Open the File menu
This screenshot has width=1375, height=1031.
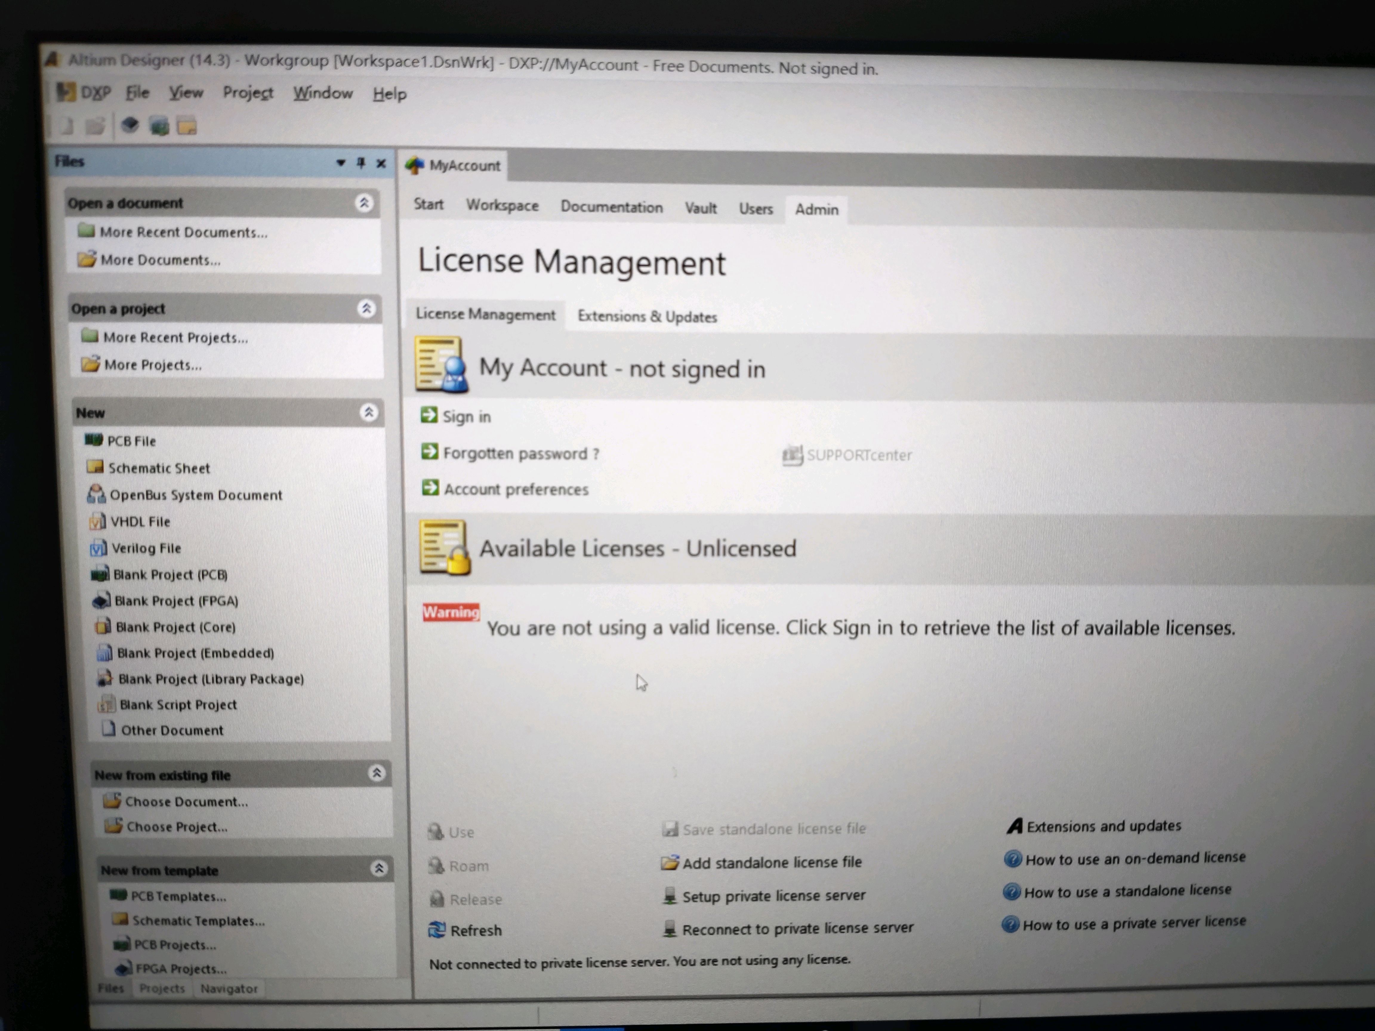(137, 92)
